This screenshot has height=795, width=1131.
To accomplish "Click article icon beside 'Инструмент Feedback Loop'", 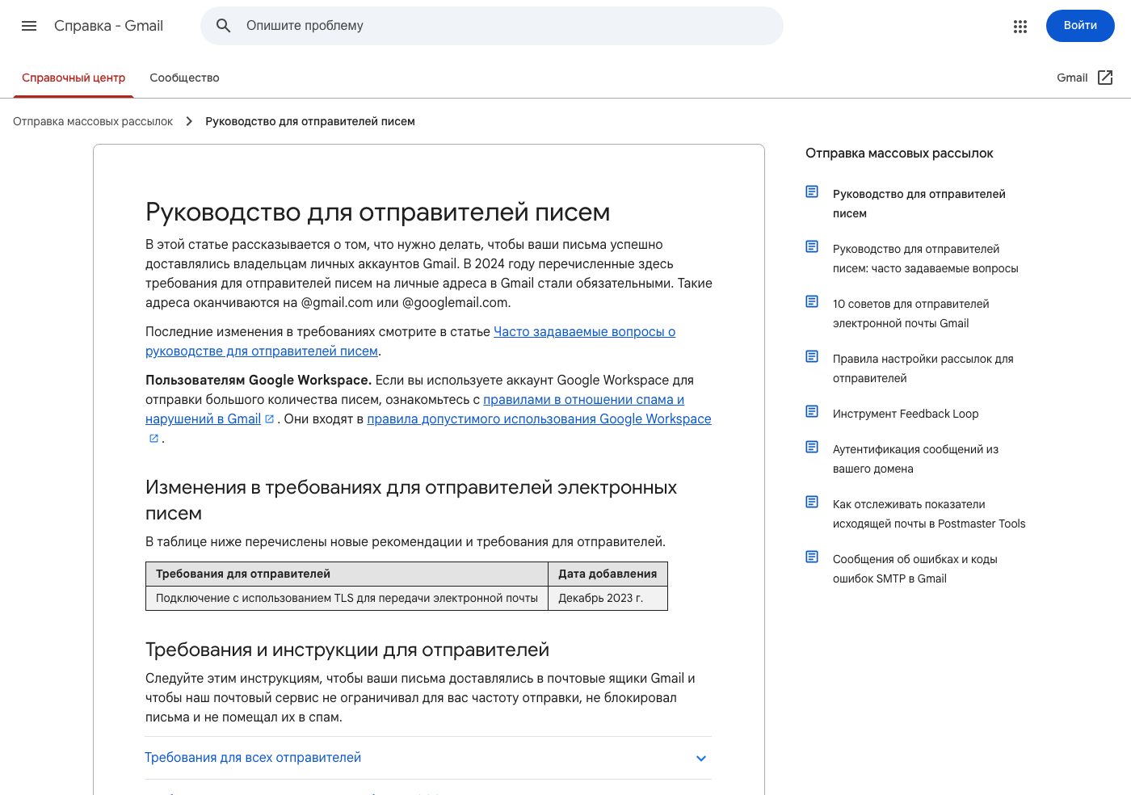I will [x=812, y=411].
